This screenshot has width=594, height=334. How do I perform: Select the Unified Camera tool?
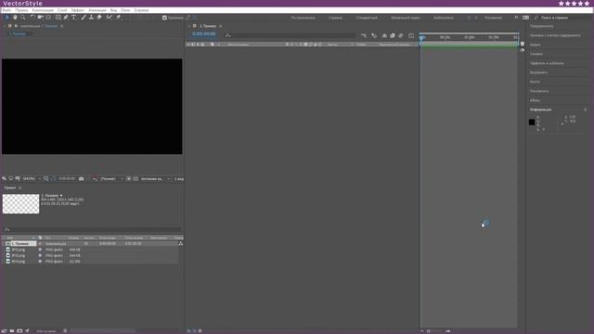41,18
